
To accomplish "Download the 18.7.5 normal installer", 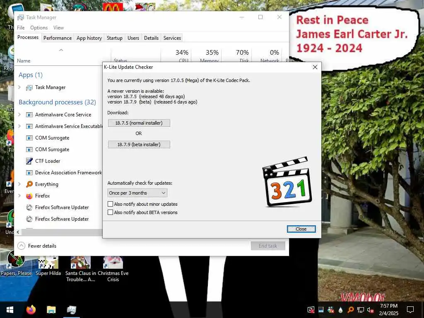I will pos(139,123).
